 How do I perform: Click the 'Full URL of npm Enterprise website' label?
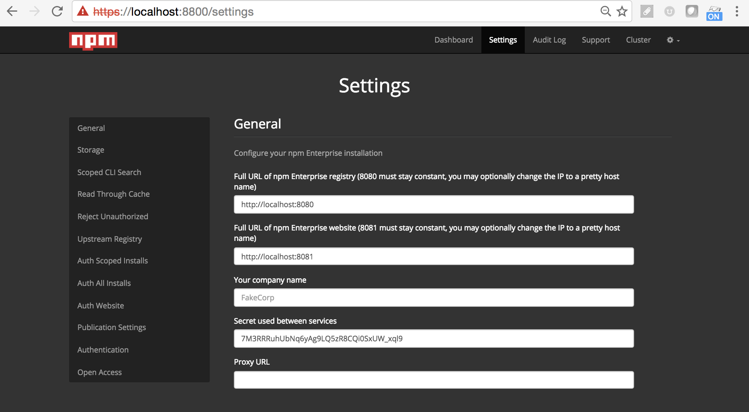tap(427, 233)
